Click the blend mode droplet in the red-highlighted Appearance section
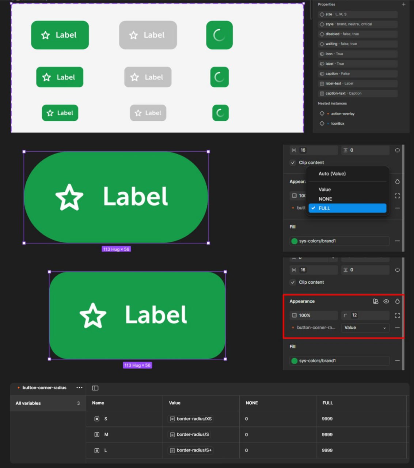This screenshot has width=414, height=468. tap(397, 301)
